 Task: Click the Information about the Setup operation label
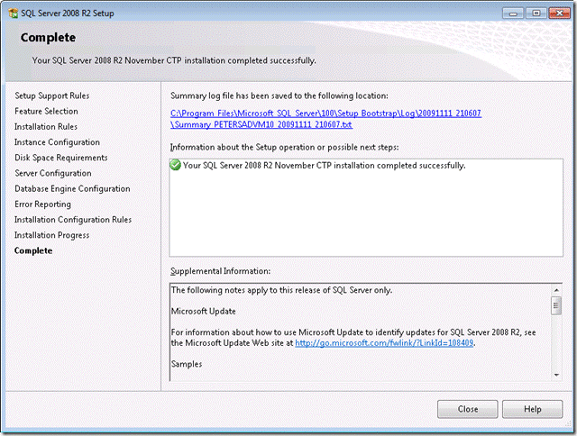tap(285, 147)
